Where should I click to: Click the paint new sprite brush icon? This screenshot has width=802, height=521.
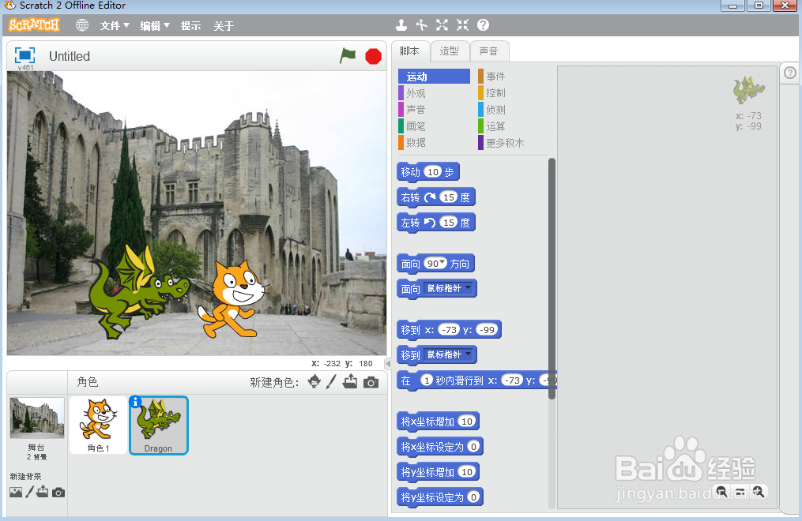pyautogui.click(x=332, y=382)
